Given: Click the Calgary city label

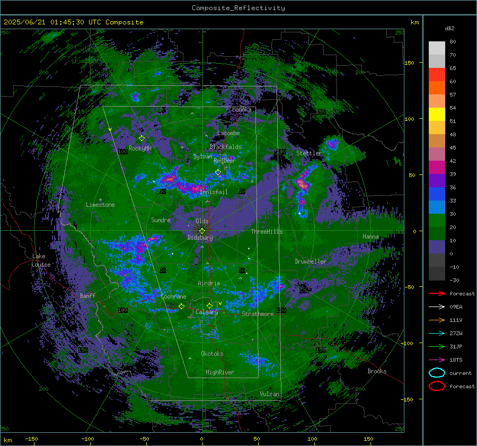Looking at the screenshot, I should (x=207, y=312).
